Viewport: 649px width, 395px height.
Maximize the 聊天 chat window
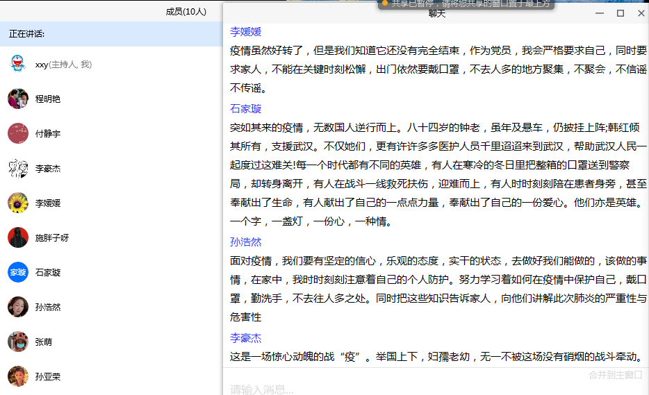(x=621, y=13)
